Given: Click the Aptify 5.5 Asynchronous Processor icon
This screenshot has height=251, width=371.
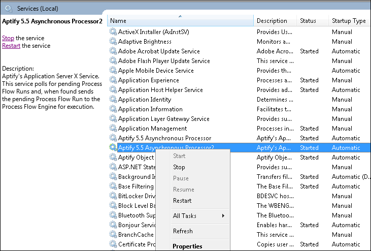Looking at the screenshot, I should point(113,138).
